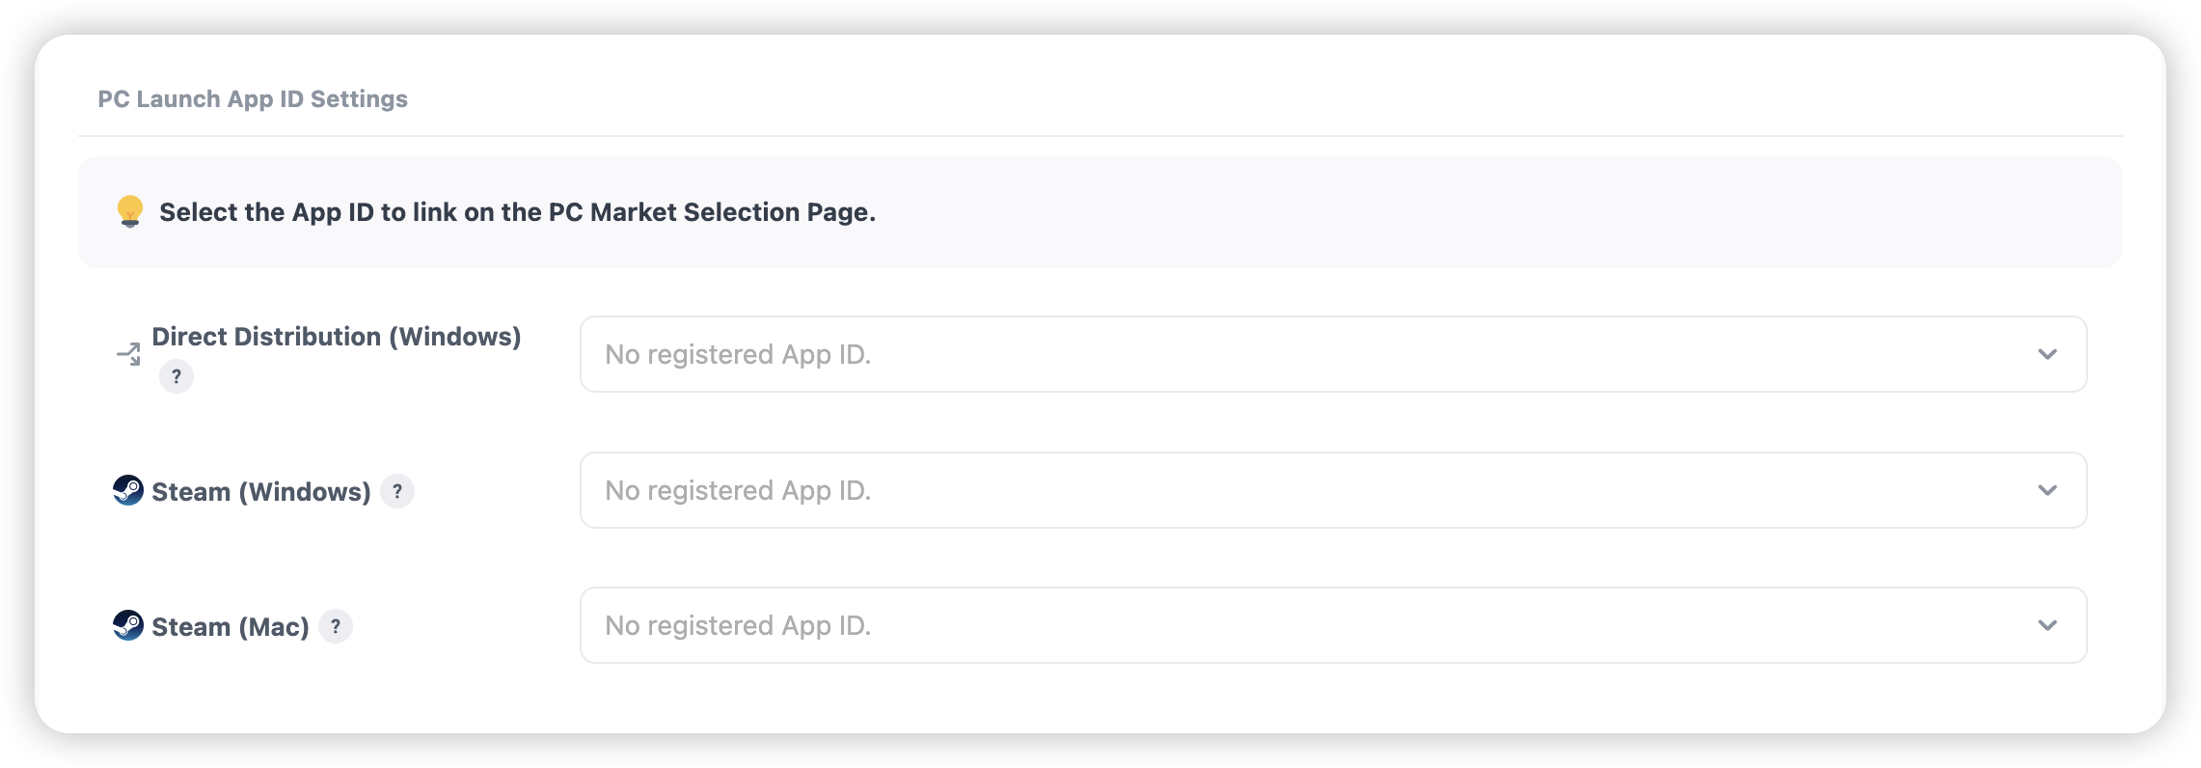The width and height of the screenshot is (2201, 768).
Task: Open help tooltip for Direct Distribution (Windows)
Action: coord(177,376)
